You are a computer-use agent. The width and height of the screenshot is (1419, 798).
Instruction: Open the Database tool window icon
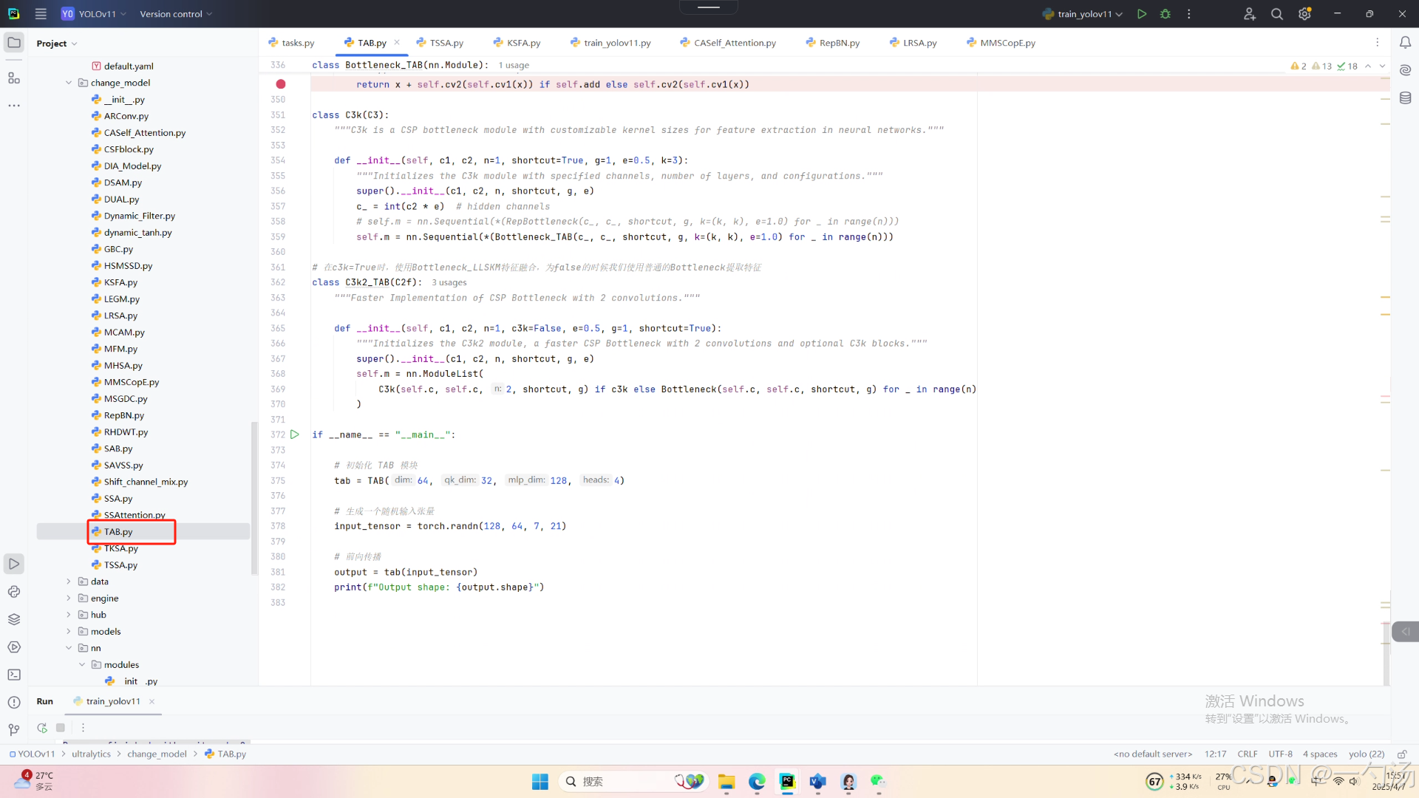[1405, 98]
